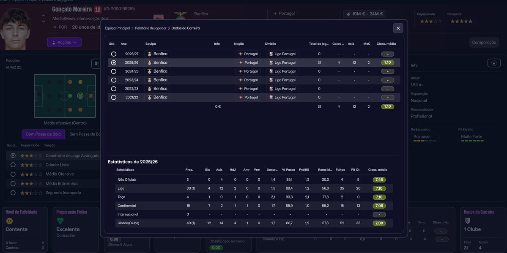Image resolution: width=507 pixels, height=253 pixels.
Task: Click Benfica crest in 2024/25 row
Action: coord(149,71)
